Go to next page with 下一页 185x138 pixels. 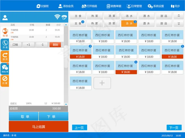pos(174,128)
